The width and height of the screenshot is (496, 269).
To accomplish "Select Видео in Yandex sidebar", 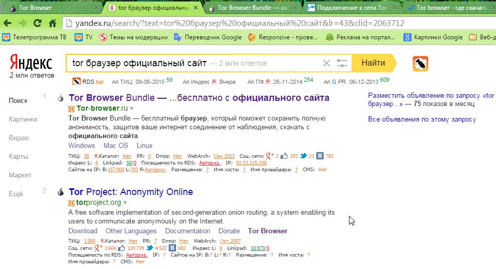I will point(19,138).
